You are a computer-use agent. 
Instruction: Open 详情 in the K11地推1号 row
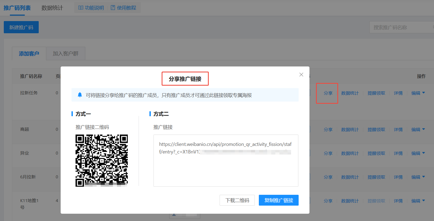pyautogui.click(x=398, y=201)
